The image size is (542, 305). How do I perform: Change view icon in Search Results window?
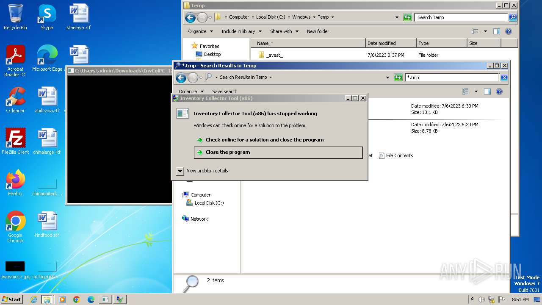(x=466, y=91)
